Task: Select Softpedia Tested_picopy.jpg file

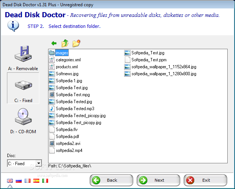Action: tap(81, 116)
